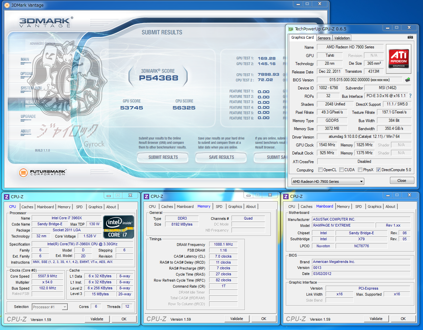Image resolution: width=423 pixels, height=330 pixels.
Task: Click the CAS# Latency value 7.0 clocks
Action: click(223, 256)
